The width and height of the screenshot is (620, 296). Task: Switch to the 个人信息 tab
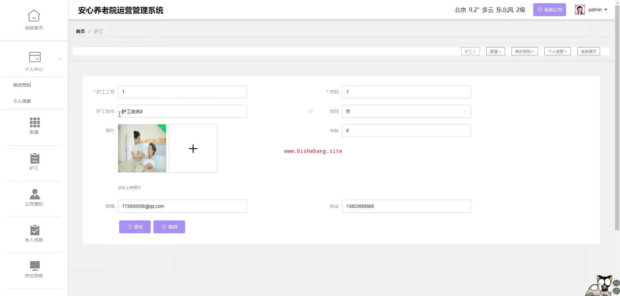pos(555,52)
